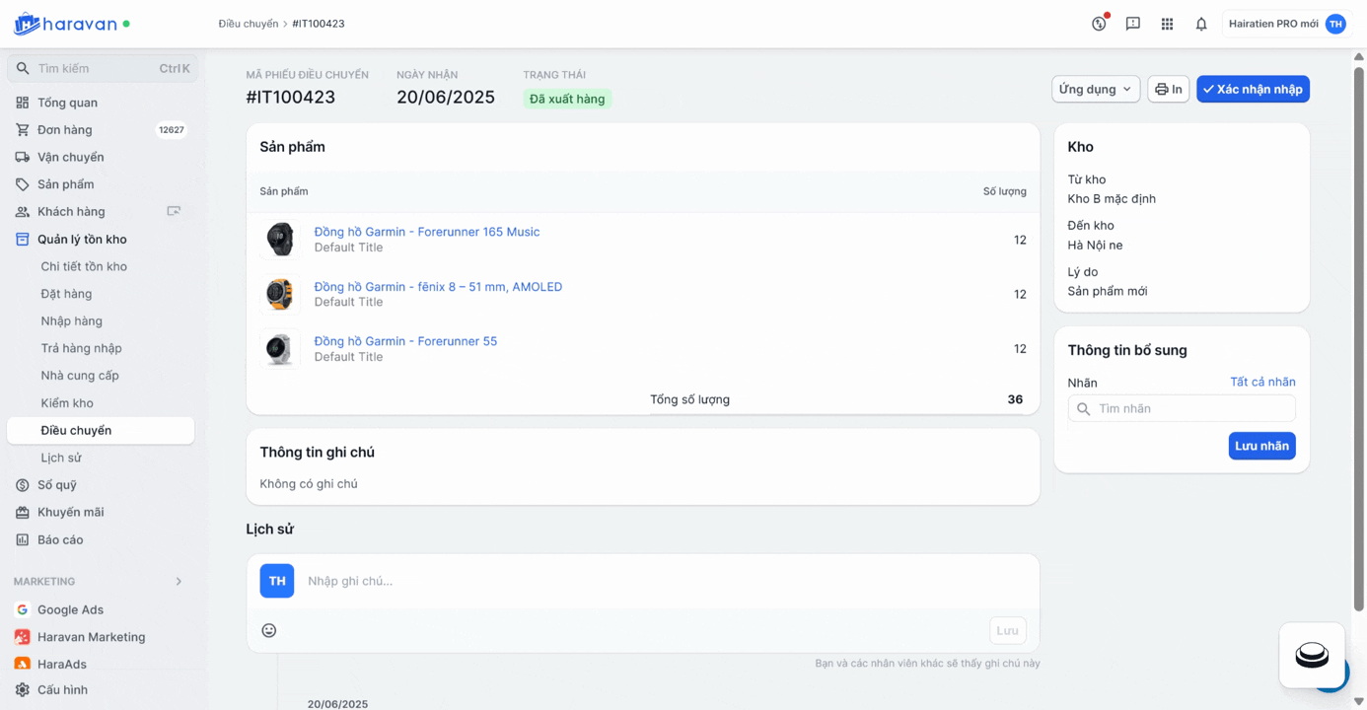The image size is (1367, 710).
Task: Click the Báo cáo chart icon
Action: click(22, 539)
